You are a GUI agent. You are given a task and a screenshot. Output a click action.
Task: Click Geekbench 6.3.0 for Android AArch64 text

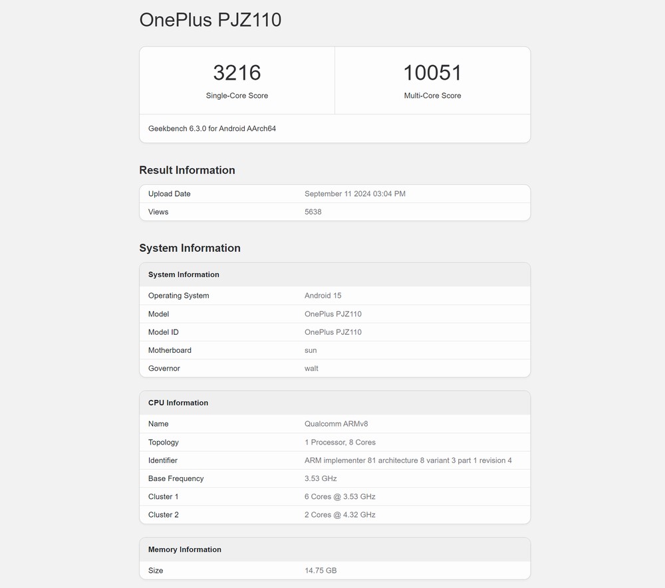(212, 129)
